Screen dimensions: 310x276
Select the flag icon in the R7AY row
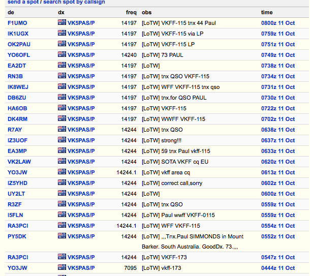[62, 129]
